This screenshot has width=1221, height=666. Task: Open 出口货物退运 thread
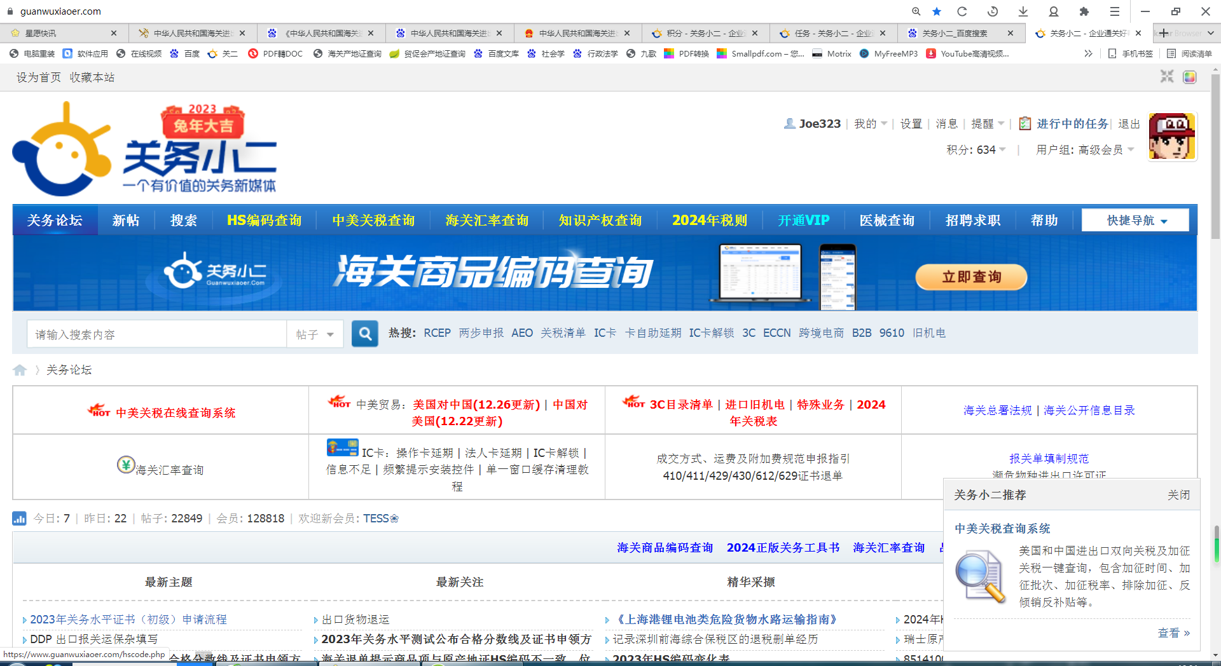[x=355, y=619]
